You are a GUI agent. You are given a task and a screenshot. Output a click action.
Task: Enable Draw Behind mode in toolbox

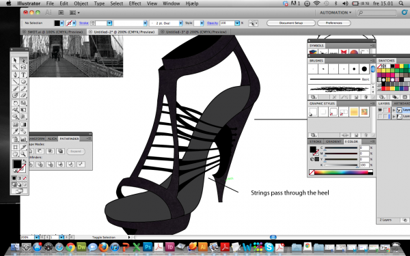pos(19,185)
